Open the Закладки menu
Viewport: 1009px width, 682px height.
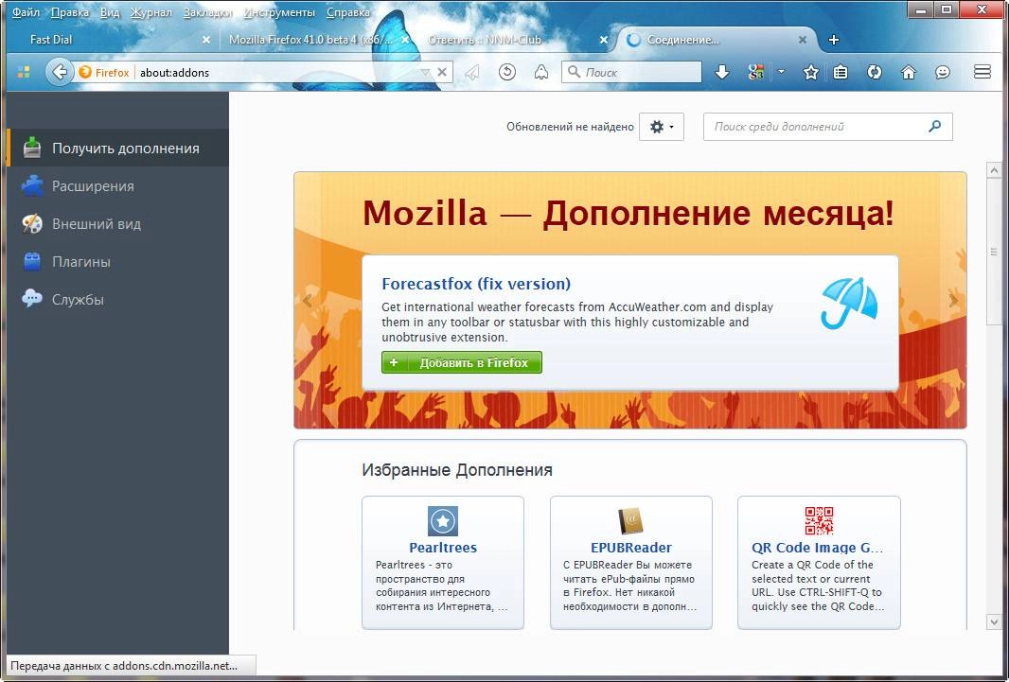207,12
